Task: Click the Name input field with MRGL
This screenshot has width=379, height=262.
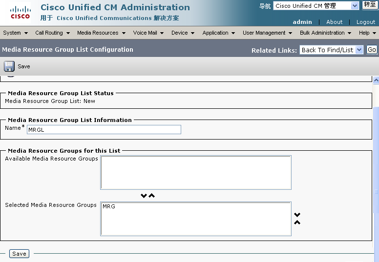Action: pyautogui.click(x=104, y=130)
